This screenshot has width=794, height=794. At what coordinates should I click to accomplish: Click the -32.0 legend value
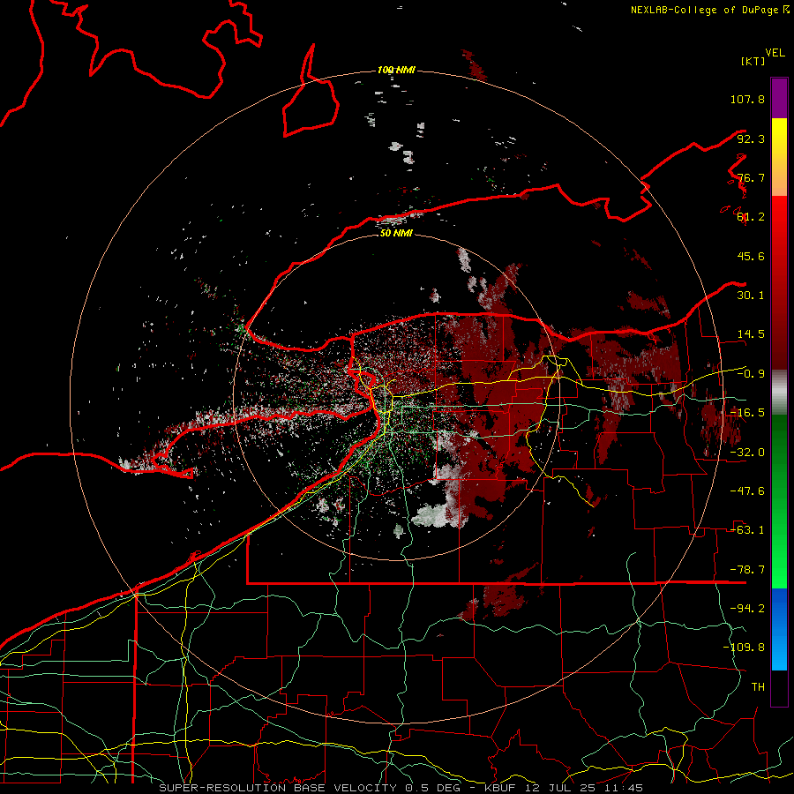pyautogui.click(x=747, y=453)
